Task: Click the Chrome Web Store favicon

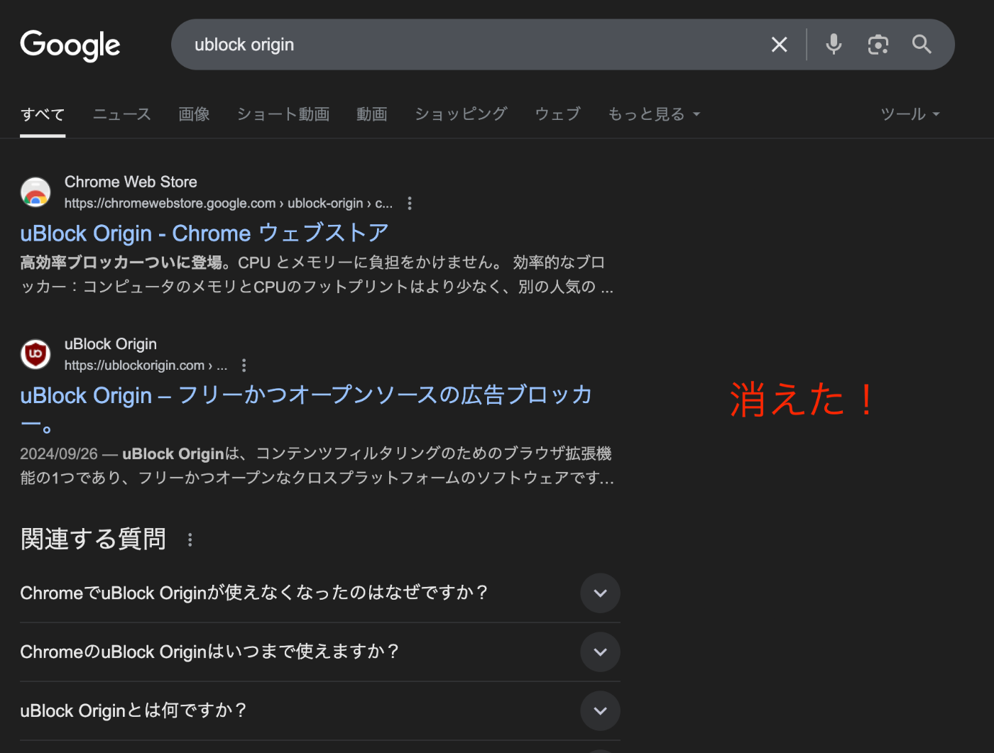Action: [35, 192]
